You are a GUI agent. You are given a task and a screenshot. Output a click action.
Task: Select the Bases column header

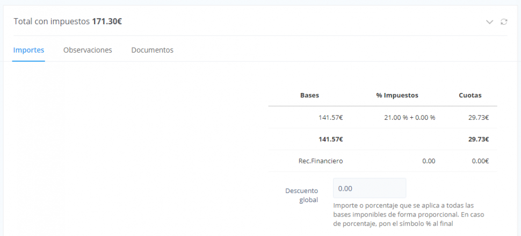click(x=310, y=95)
